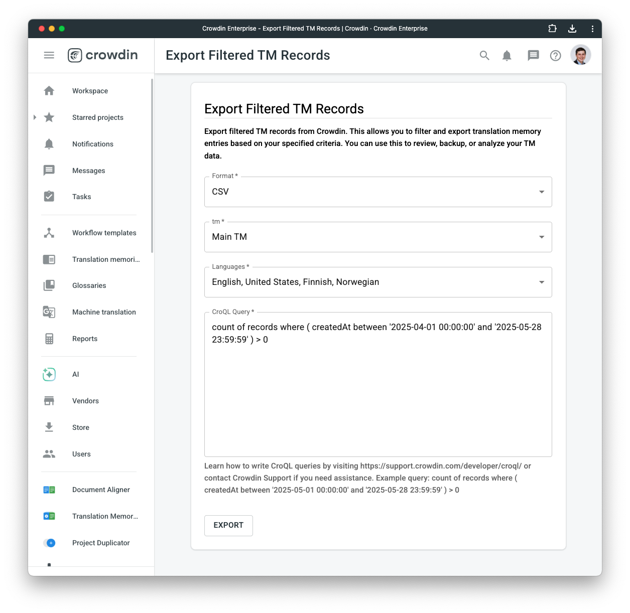630x613 pixels.
Task: Click the Project Duplicator icon
Action: (x=49, y=543)
